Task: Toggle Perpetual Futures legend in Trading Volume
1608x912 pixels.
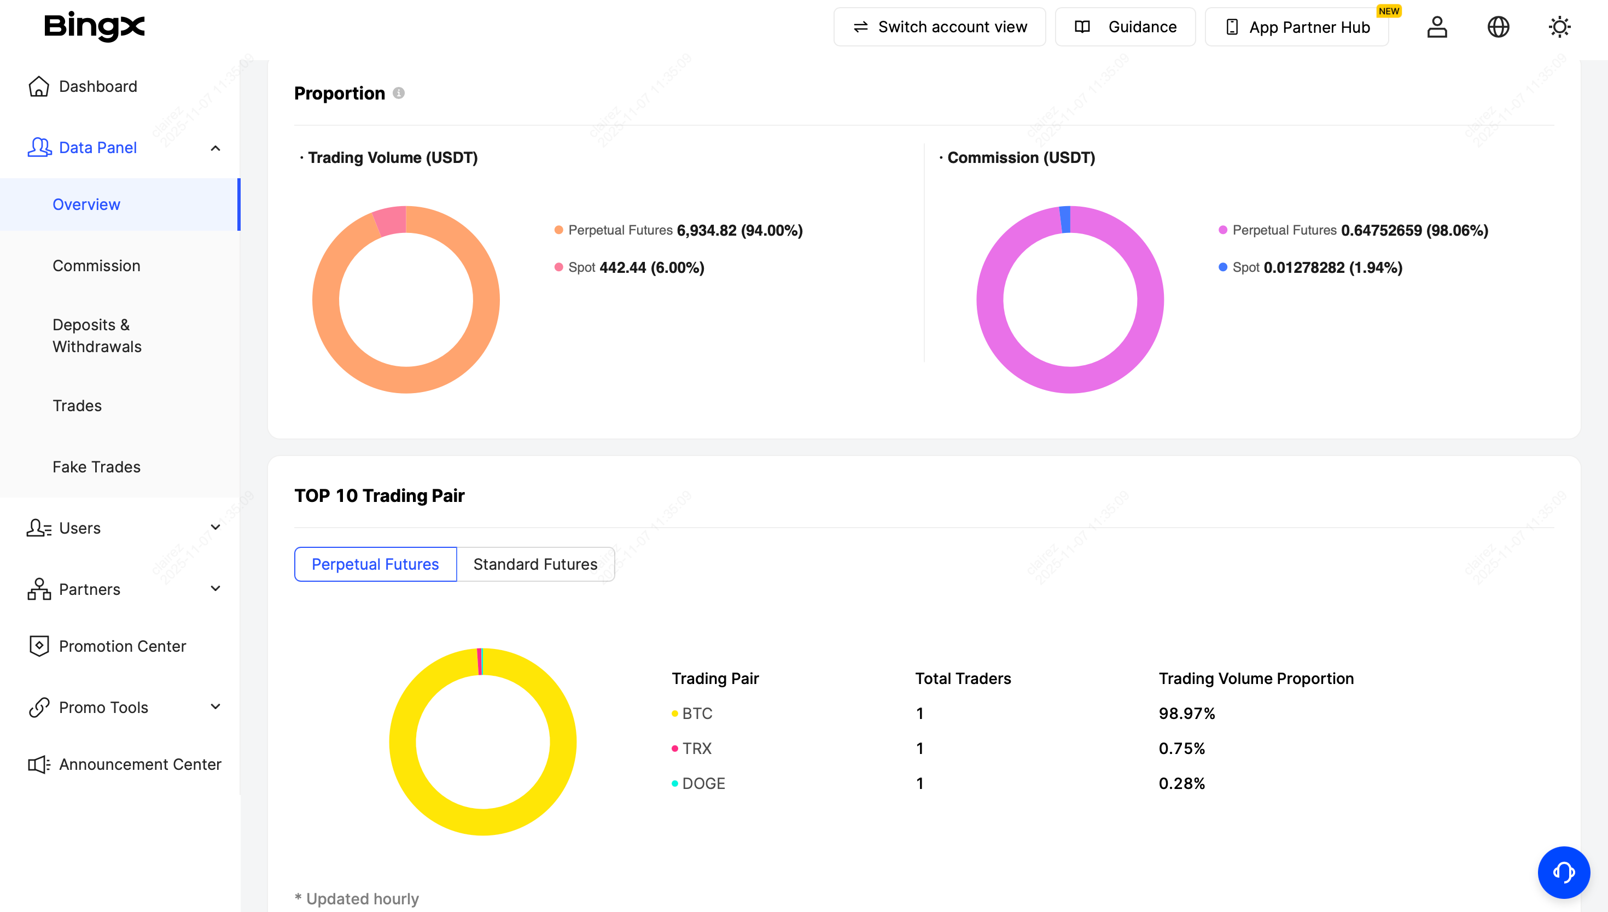Action: coord(620,231)
